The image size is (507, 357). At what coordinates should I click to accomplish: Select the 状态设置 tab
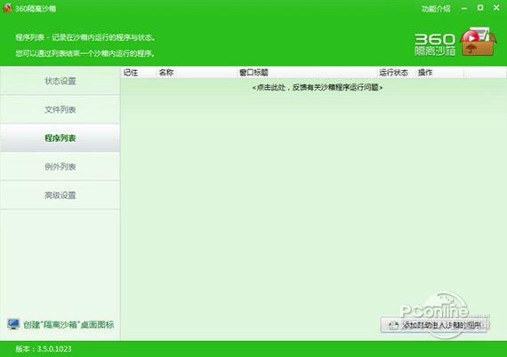pyautogui.click(x=60, y=81)
